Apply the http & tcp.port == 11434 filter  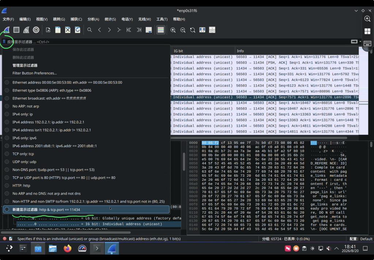pos(86,210)
